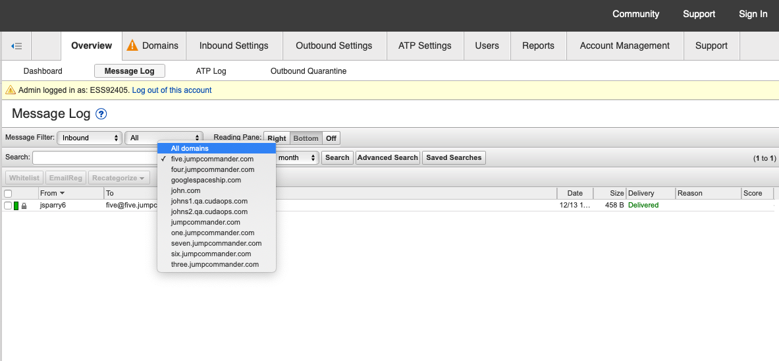Click the Search button

coord(337,157)
